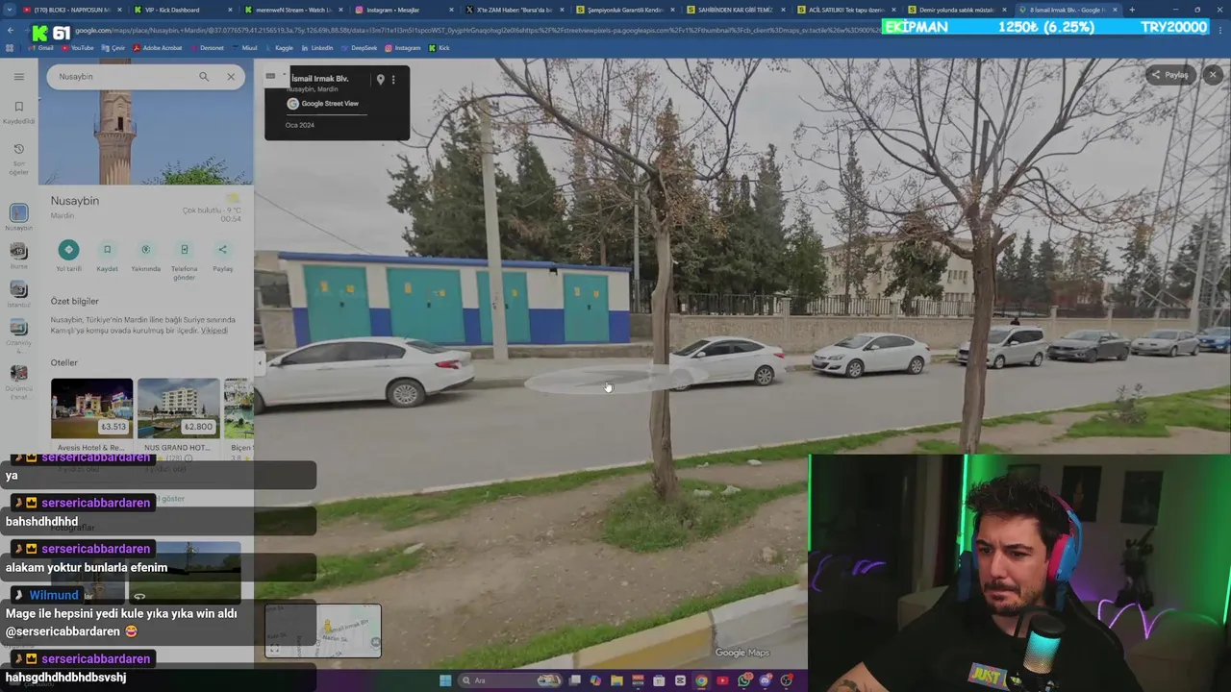Viewport: 1231px width, 692px height.
Task: Open File Explorer from the taskbar
Action: click(616, 680)
